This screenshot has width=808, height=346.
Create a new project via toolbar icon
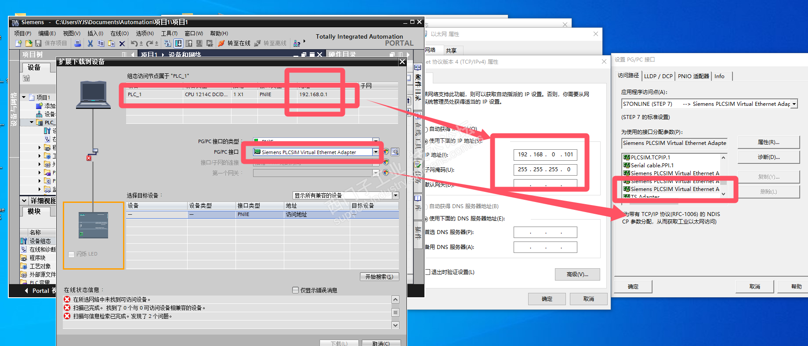(x=18, y=43)
